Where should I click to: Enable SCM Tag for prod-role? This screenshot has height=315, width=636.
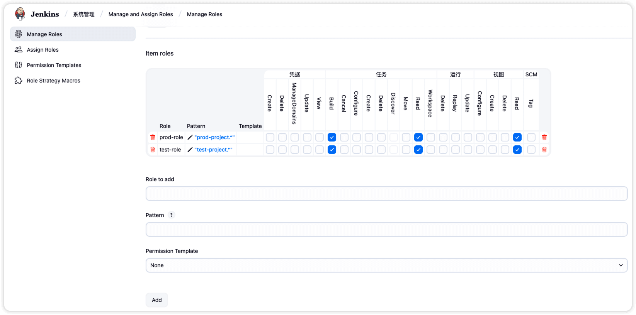pyautogui.click(x=531, y=137)
